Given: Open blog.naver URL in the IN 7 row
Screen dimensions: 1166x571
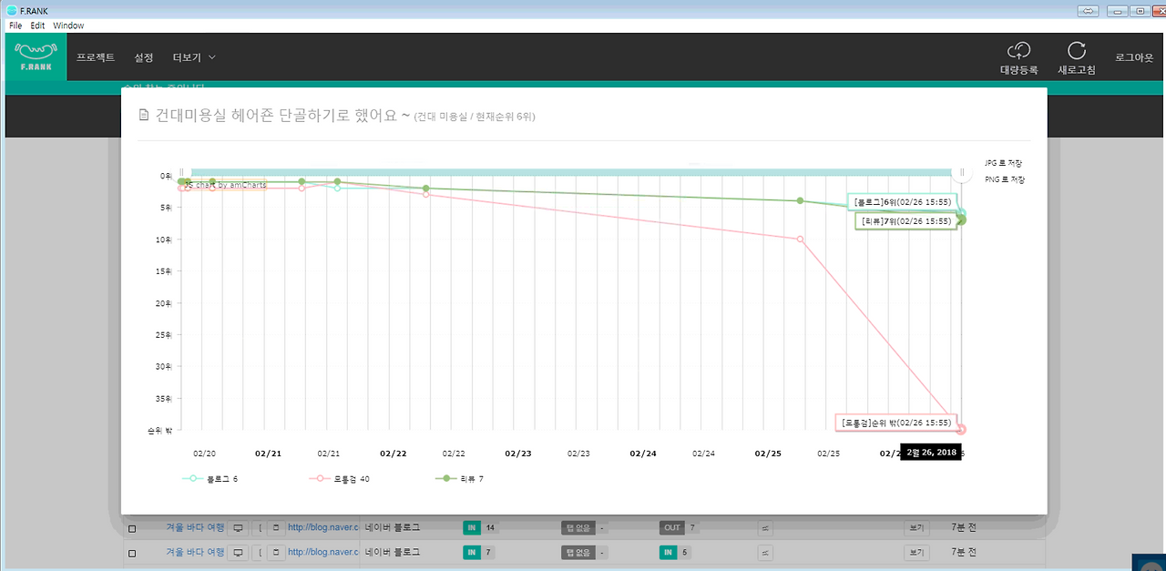Looking at the screenshot, I should point(323,552).
